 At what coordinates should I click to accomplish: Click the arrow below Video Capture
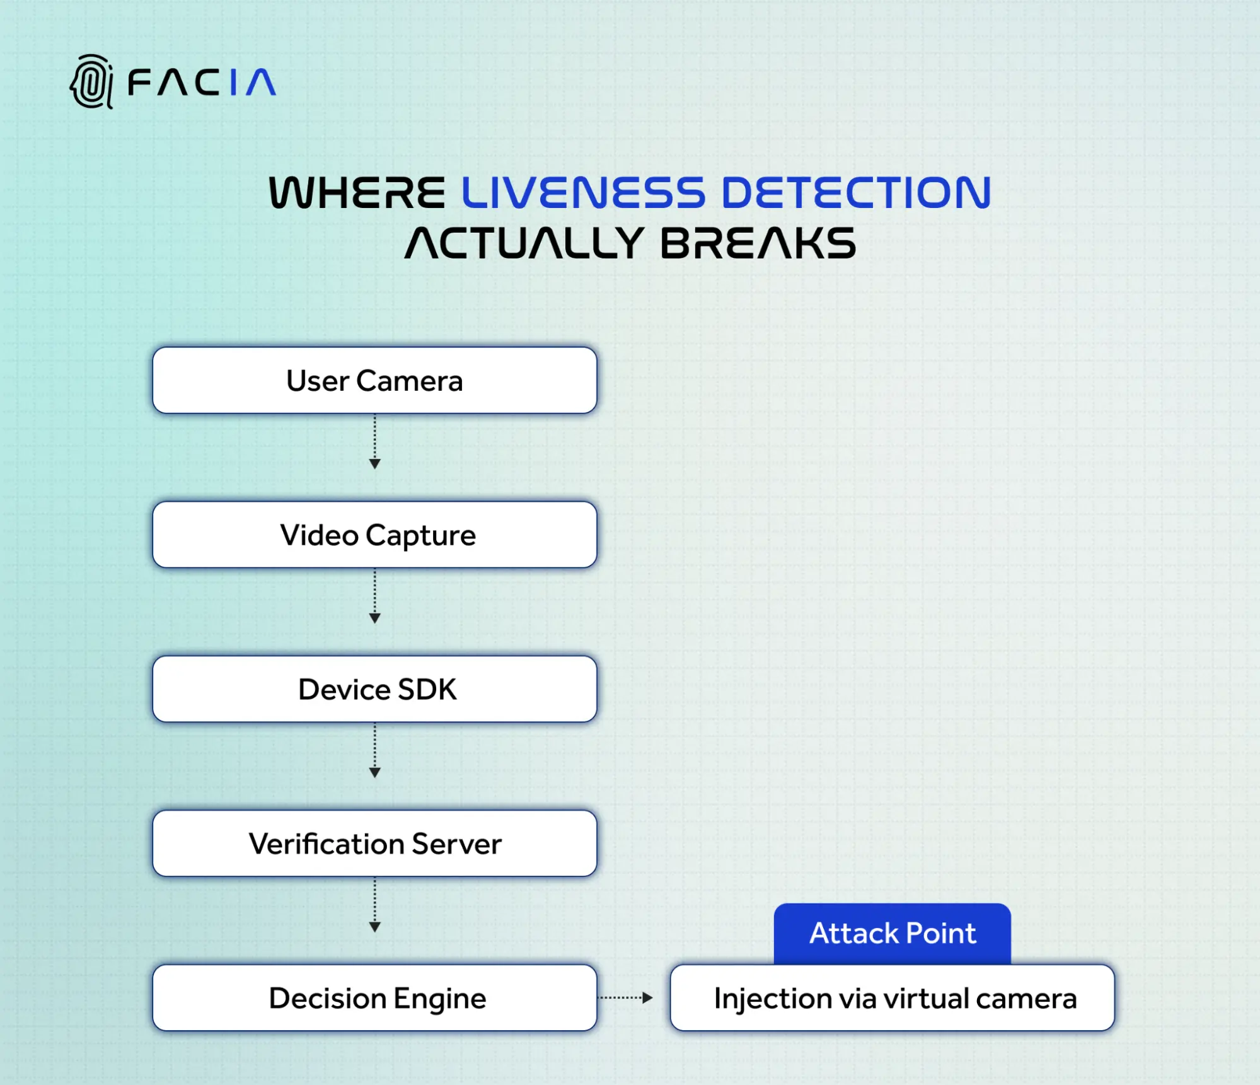(x=374, y=596)
